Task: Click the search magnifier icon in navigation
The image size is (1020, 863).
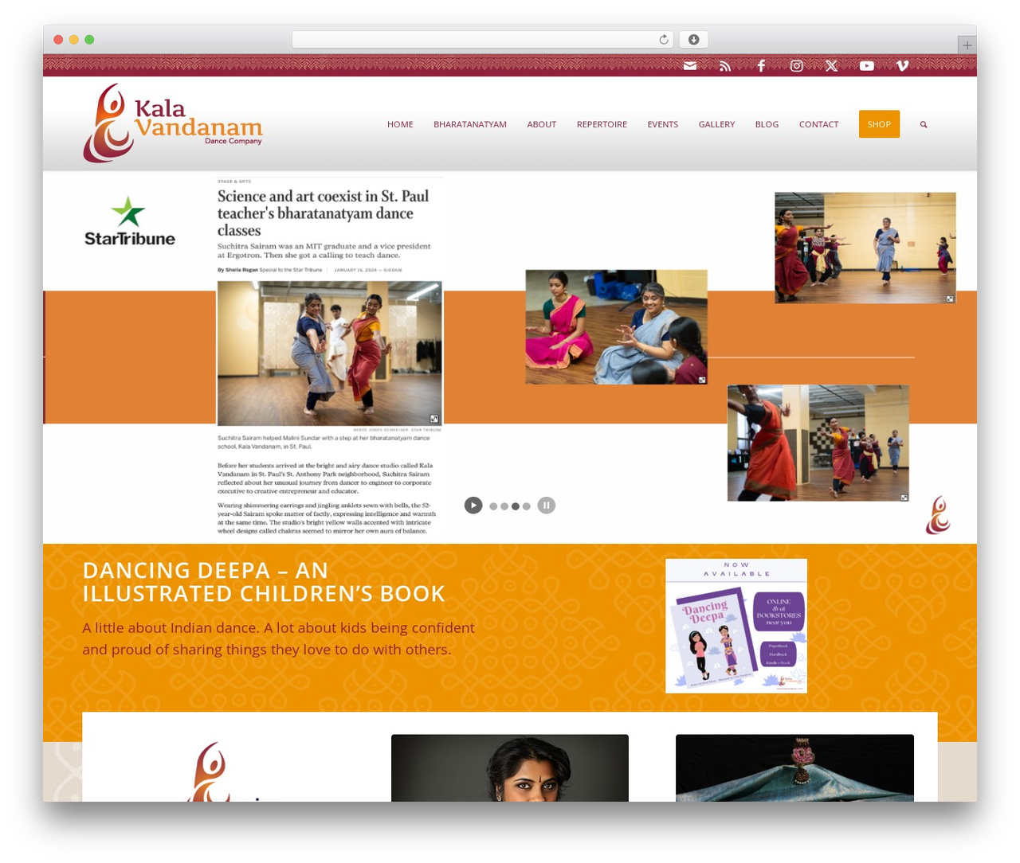Action: click(x=924, y=124)
